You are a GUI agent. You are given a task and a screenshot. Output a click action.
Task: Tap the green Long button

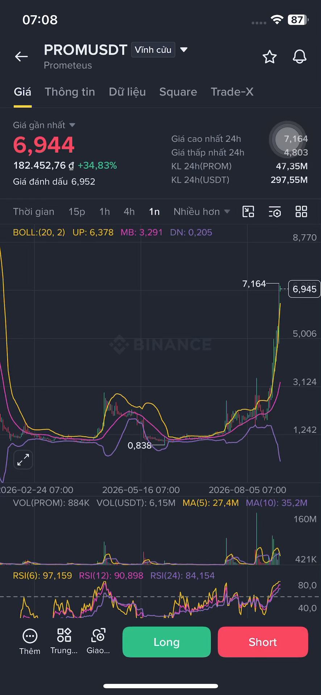[167, 642]
